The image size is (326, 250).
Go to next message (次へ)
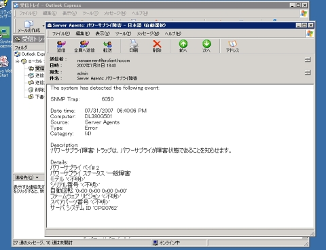coord(206,46)
